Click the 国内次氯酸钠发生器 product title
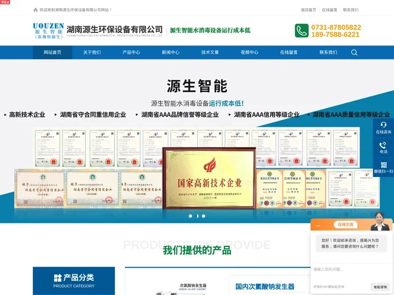This screenshot has width=394, height=295. coord(265,286)
